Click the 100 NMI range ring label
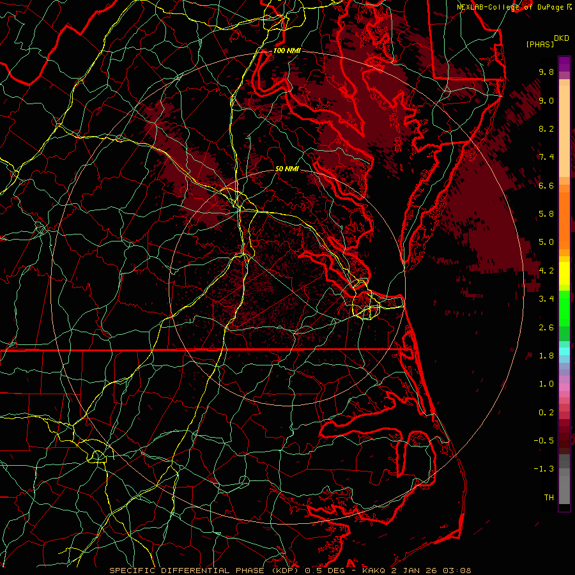Image resolution: width=575 pixels, height=575 pixels. point(287,50)
